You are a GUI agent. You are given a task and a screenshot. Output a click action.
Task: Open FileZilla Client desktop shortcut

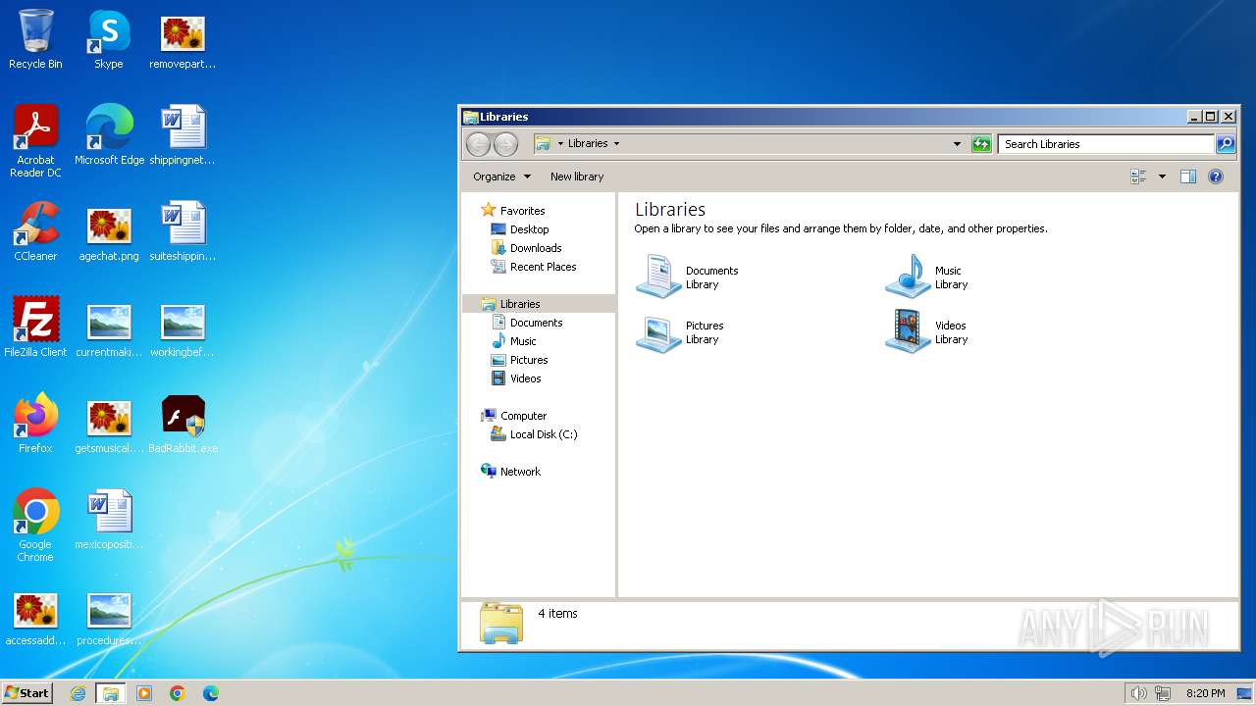(35, 328)
